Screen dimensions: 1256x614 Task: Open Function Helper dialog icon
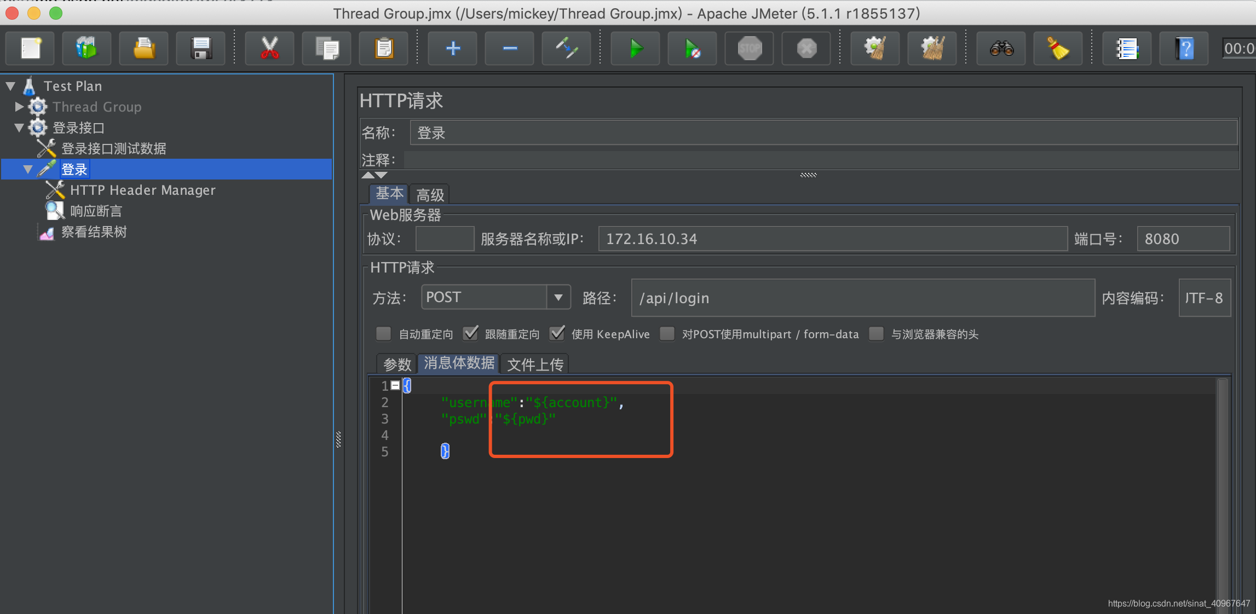point(1127,49)
